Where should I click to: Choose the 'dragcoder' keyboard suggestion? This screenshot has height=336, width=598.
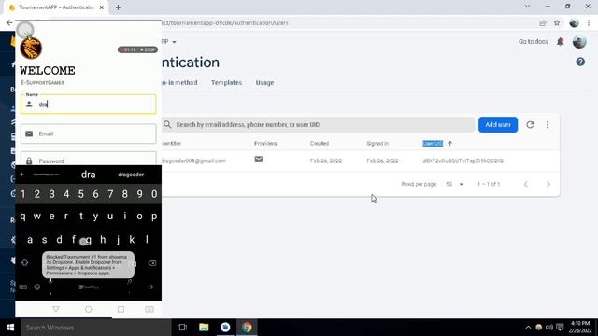[x=131, y=175]
